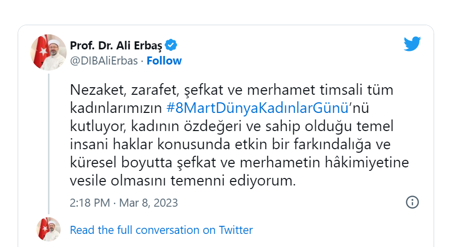Click the @DIBAliErbas handle
Image resolution: width=473 pixels, height=247 pixels.
103,61
